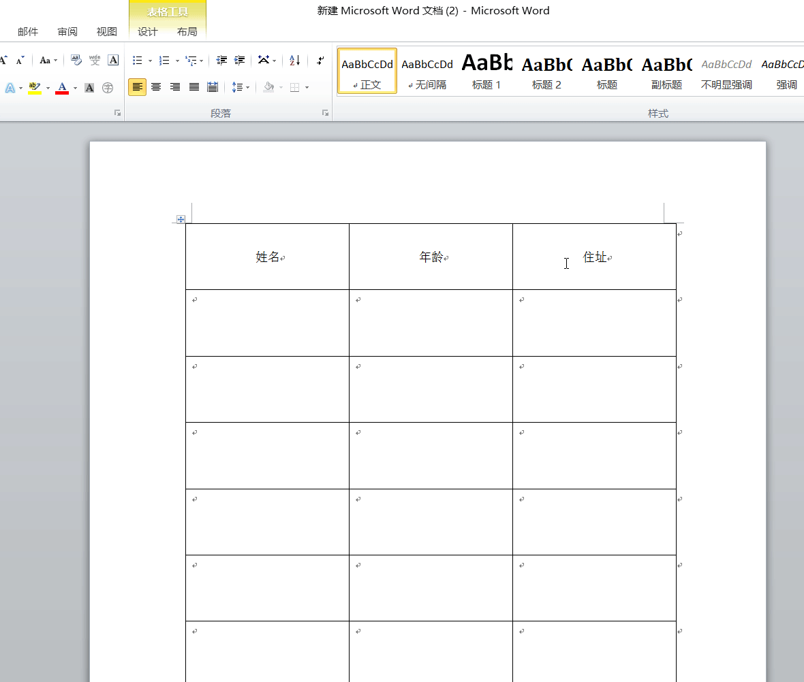Screen dimensions: 804x682
Task: Click the numbered list icon
Action: click(164, 61)
